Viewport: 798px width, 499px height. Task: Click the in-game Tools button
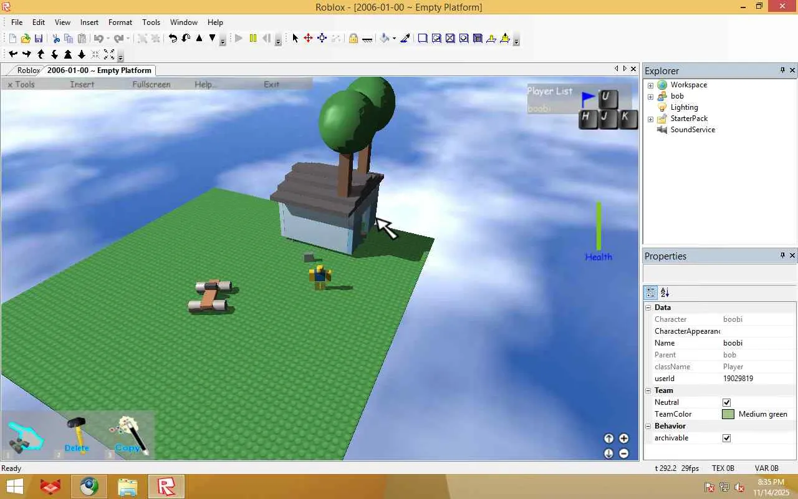tap(21, 84)
